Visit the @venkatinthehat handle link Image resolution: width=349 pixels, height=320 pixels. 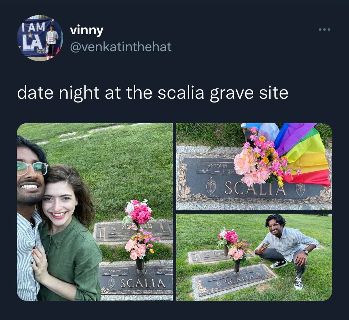[x=121, y=47]
